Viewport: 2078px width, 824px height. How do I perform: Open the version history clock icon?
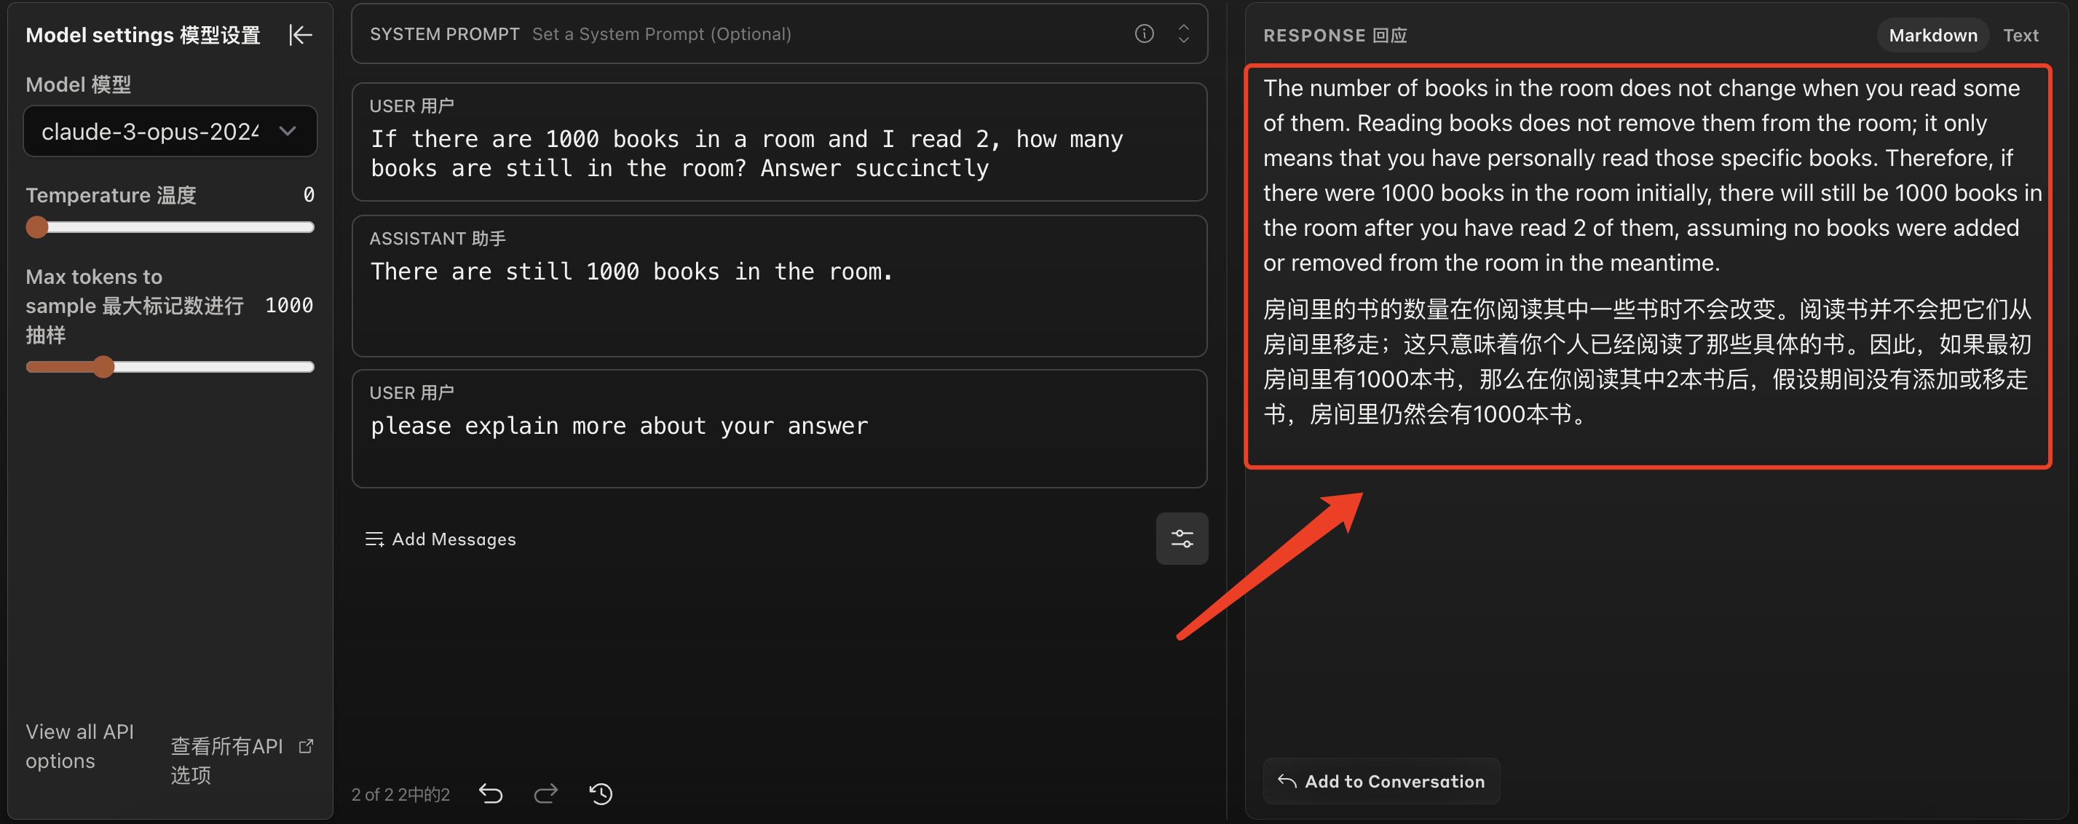click(600, 794)
